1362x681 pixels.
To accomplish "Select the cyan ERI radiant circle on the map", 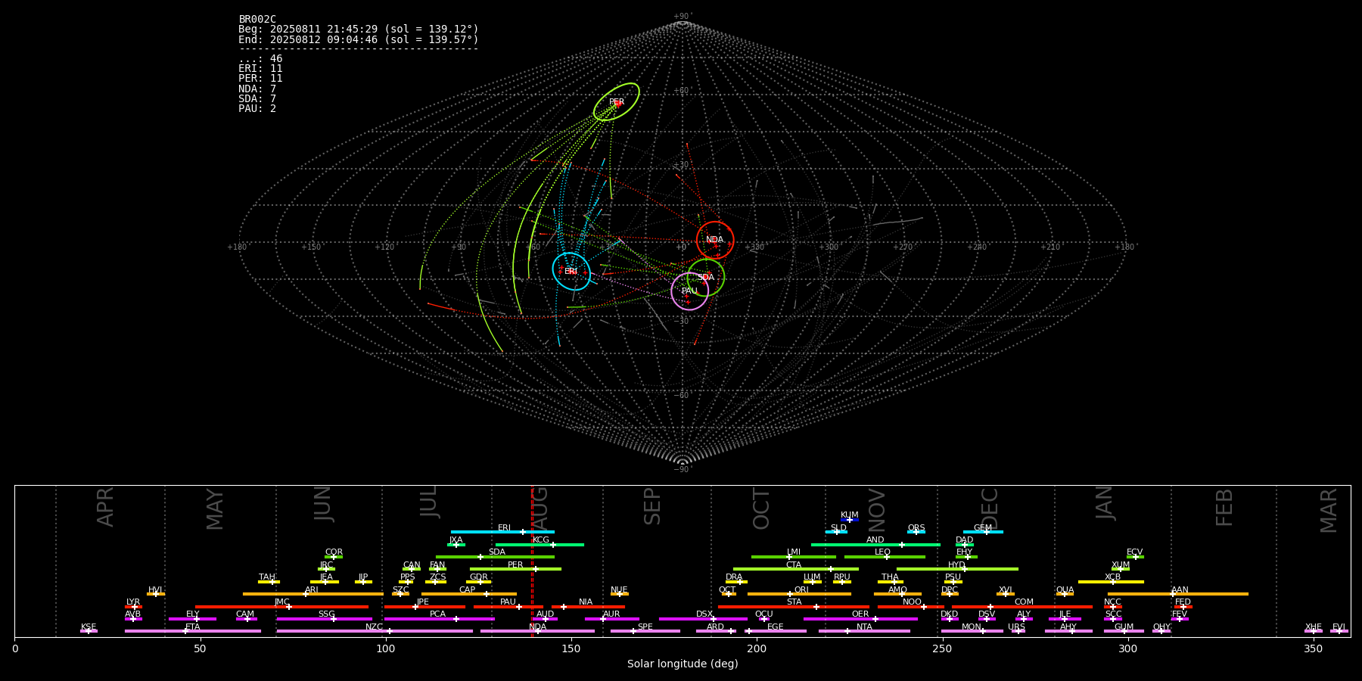I will (571, 272).
